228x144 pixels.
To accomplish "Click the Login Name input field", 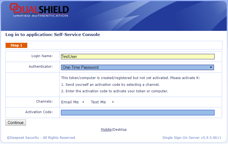I will point(138,57).
